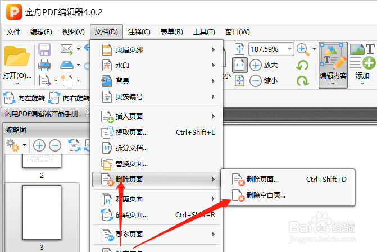Expand the email icon dropdown arrow
This screenshot has height=252, width=377.
(79, 49)
